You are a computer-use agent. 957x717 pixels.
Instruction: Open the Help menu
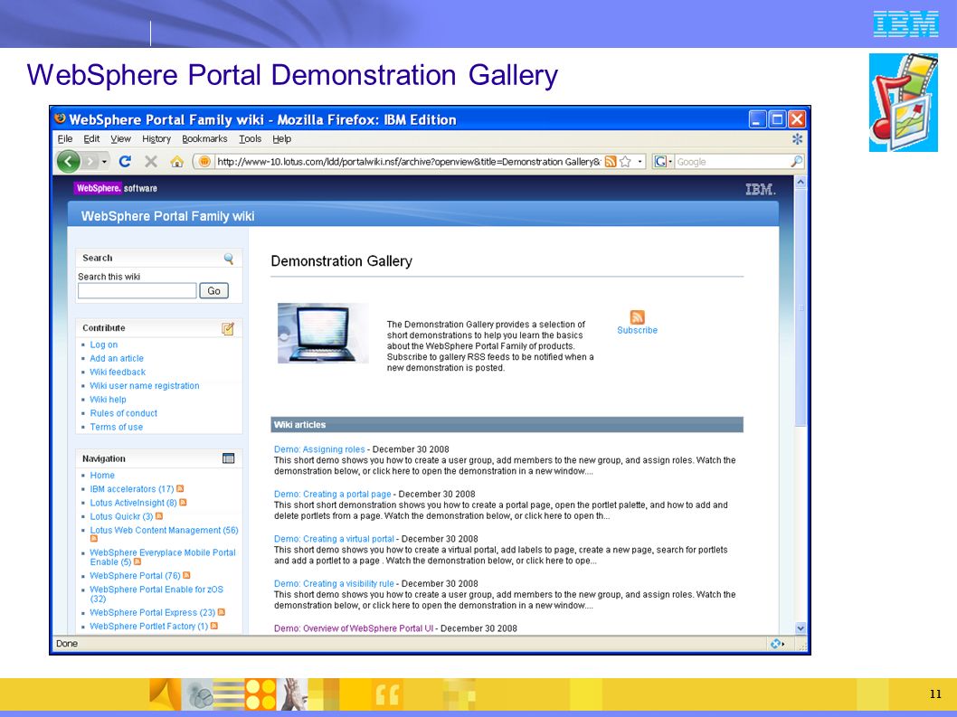tap(281, 138)
